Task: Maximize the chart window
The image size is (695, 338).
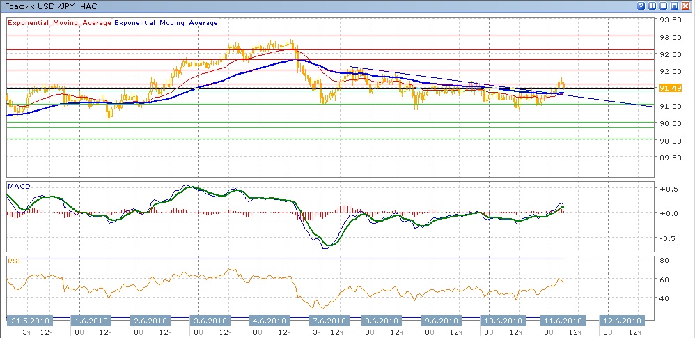Action: [x=676, y=6]
